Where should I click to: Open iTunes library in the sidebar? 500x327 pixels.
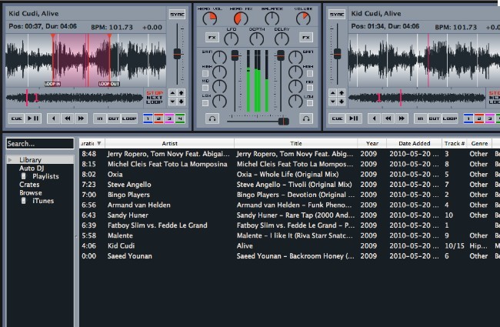click(43, 201)
